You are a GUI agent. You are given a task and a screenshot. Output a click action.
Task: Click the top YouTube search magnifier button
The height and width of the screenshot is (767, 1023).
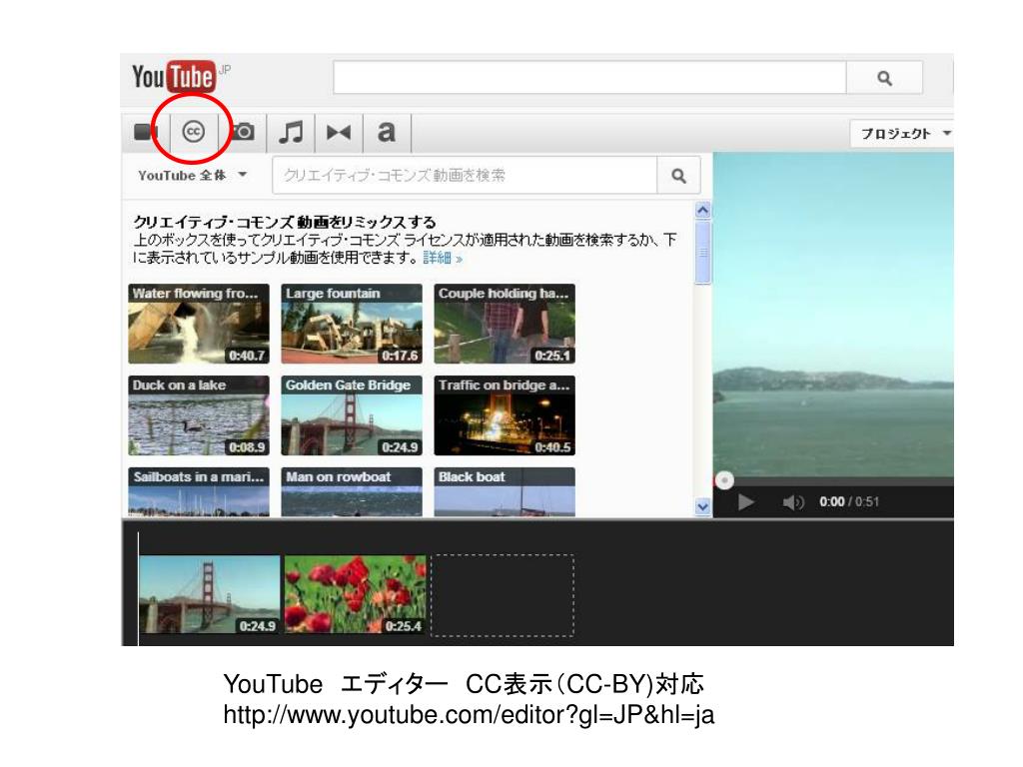click(x=884, y=78)
